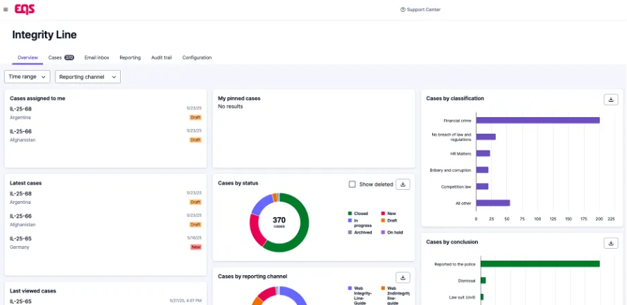Open the hamburger navigation menu
Screen dimensions: 627x305
click(x=6, y=10)
